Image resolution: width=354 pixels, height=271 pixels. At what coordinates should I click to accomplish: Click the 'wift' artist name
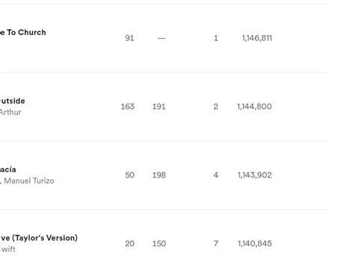(7, 249)
